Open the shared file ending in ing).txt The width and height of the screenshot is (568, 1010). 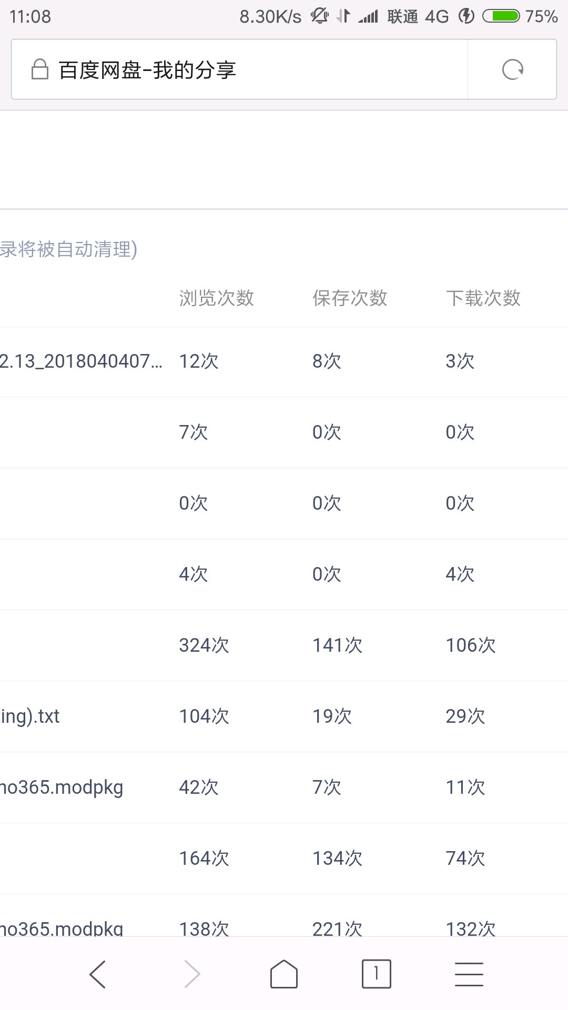30,716
